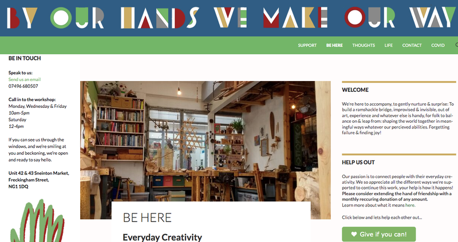Go to the THOUGHTS page
The height and width of the screenshot is (242, 458).
pyautogui.click(x=364, y=46)
